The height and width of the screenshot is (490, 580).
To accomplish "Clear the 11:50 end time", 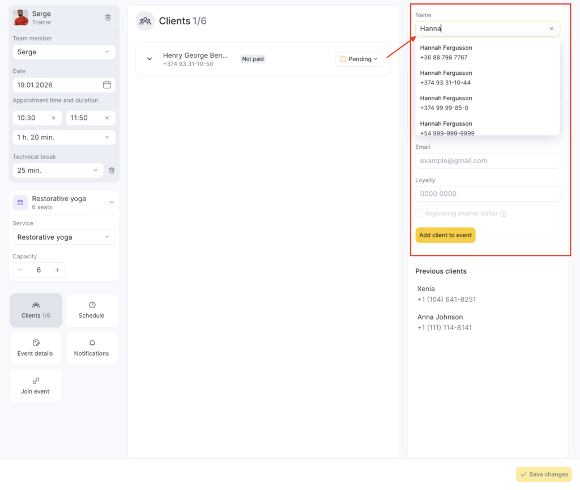I will pos(106,118).
